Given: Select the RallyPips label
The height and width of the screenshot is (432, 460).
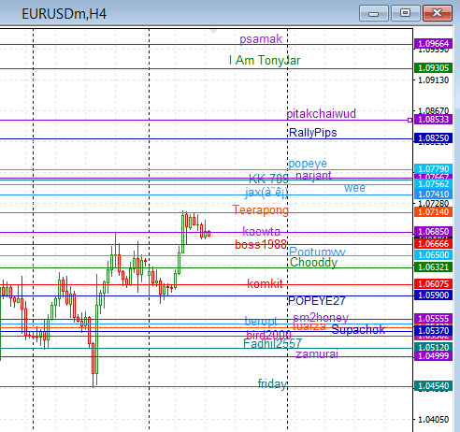Looking at the screenshot, I should click(x=313, y=133).
